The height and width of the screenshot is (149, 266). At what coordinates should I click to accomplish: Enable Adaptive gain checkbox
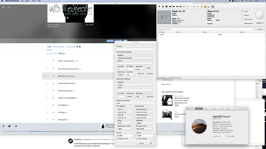pos(243,23)
